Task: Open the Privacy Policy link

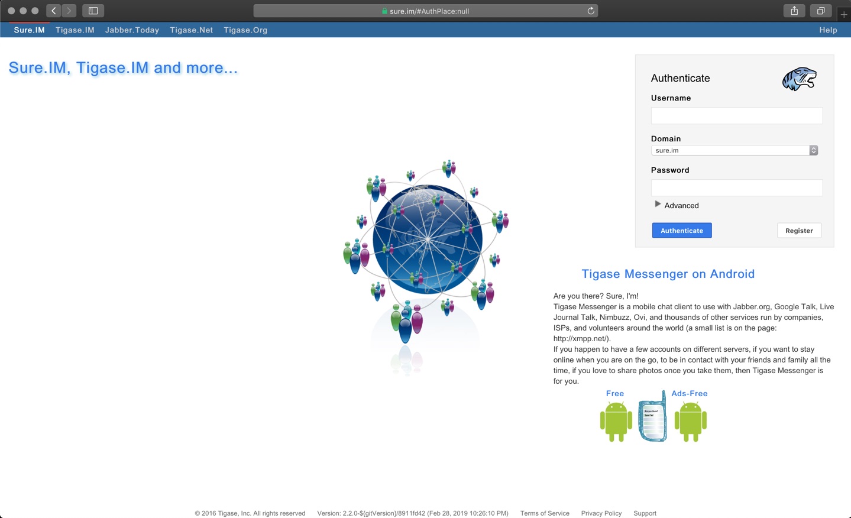Action: pos(601,513)
